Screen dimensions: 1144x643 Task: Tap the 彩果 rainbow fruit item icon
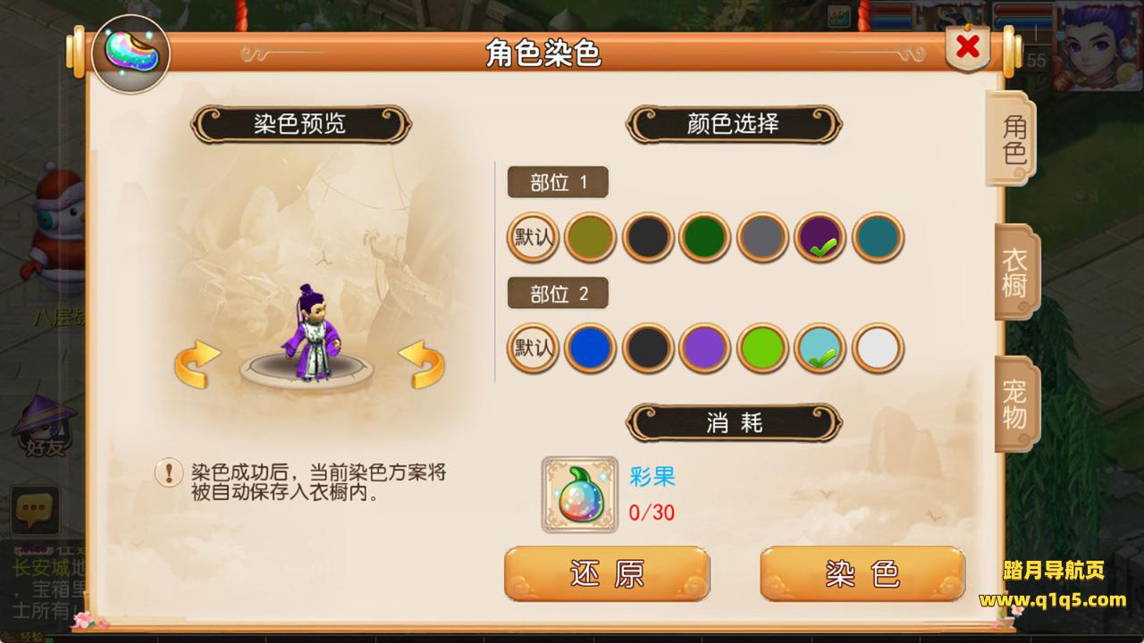pos(580,495)
